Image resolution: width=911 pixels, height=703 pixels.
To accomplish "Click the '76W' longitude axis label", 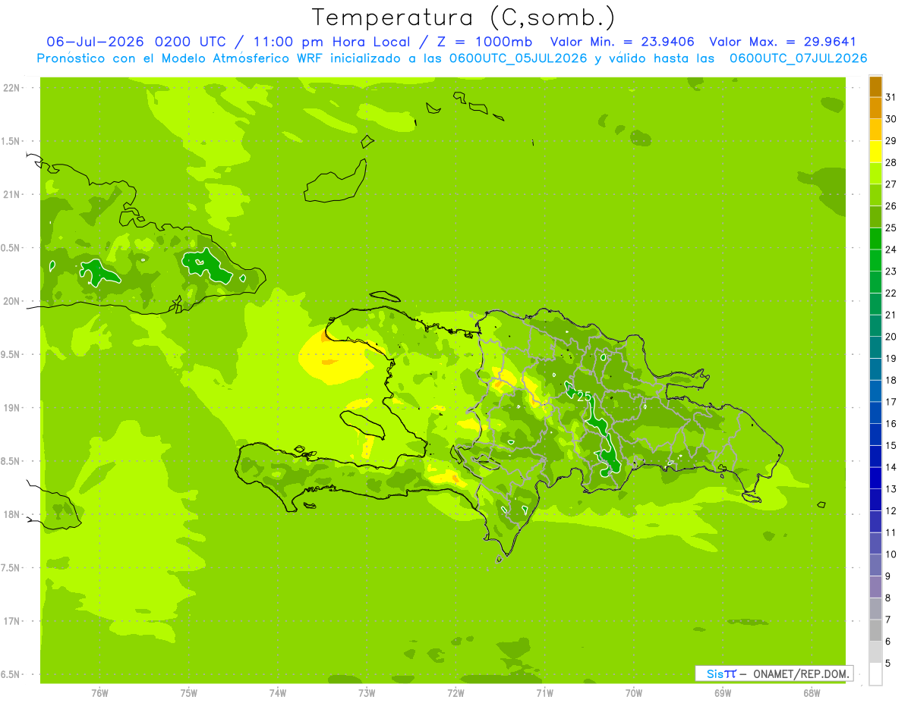I will (x=99, y=692).
